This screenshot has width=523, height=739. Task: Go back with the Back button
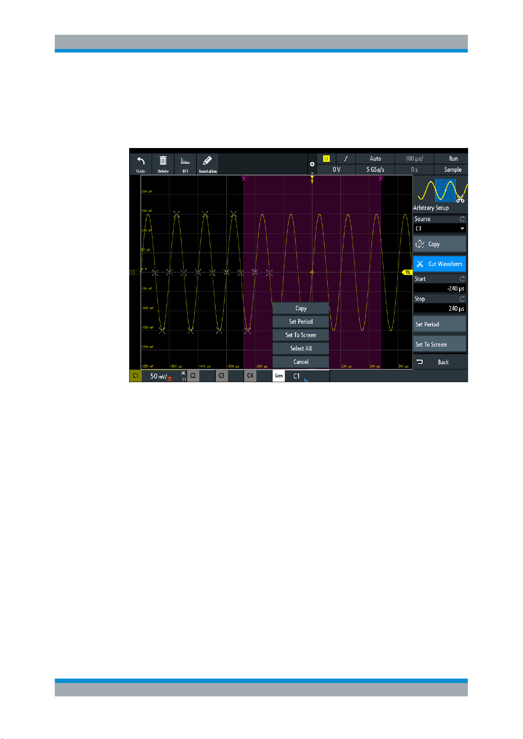440,362
